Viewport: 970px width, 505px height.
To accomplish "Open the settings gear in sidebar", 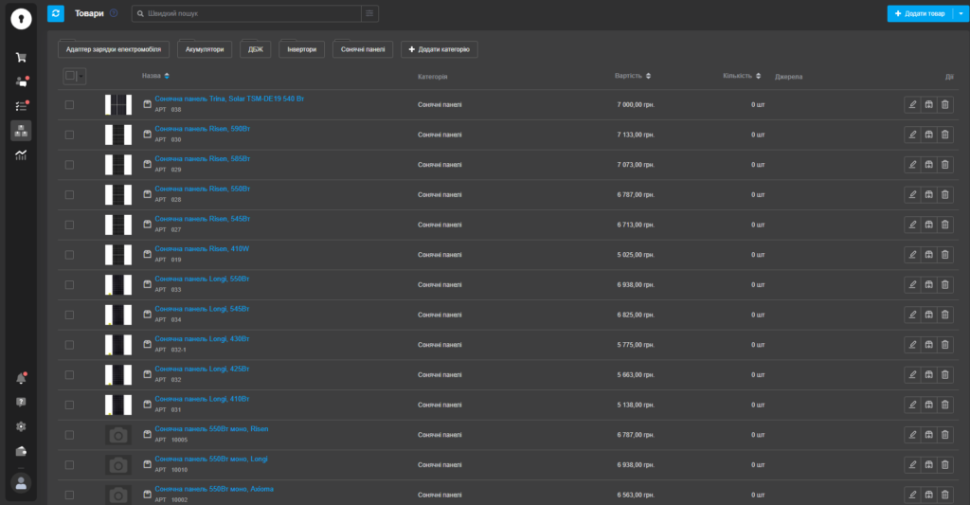I will point(21,426).
